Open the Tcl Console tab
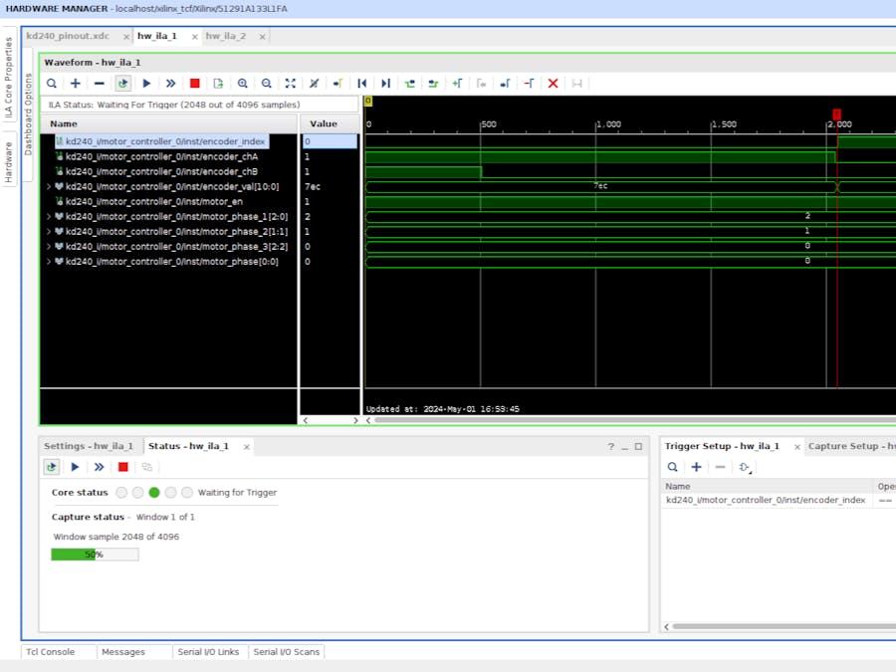896x672 pixels. [50, 652]
